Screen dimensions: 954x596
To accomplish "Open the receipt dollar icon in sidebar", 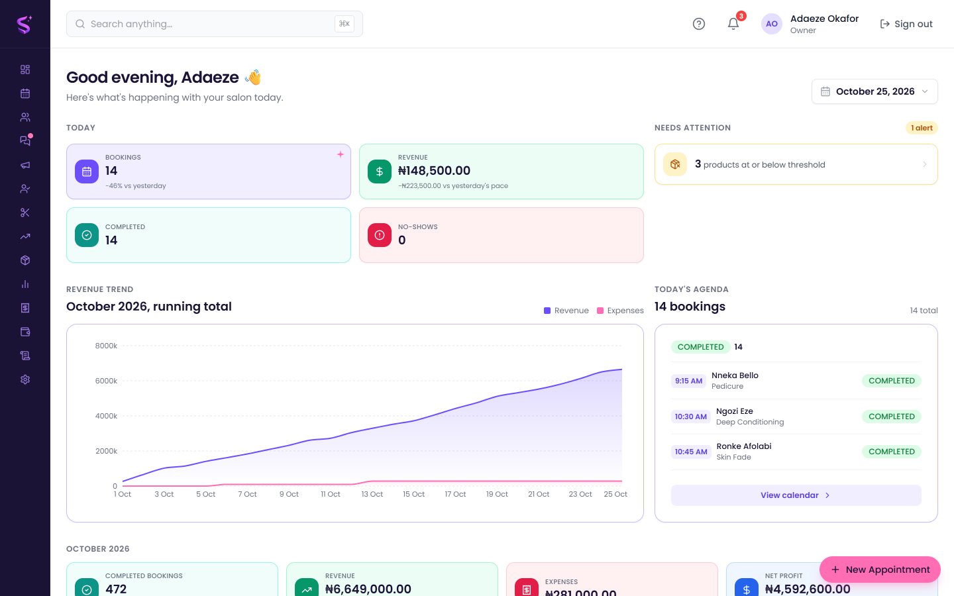I will point(25,308).
